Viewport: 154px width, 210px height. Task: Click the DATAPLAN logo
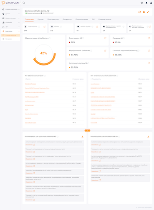[10, 3]
